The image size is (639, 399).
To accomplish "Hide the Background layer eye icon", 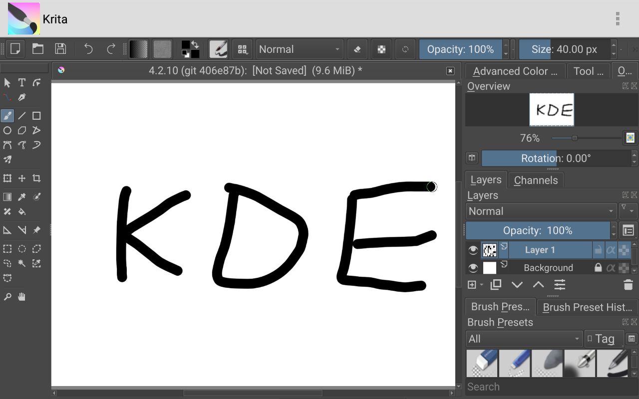I will pyautogui.click(x=473, y=268).
